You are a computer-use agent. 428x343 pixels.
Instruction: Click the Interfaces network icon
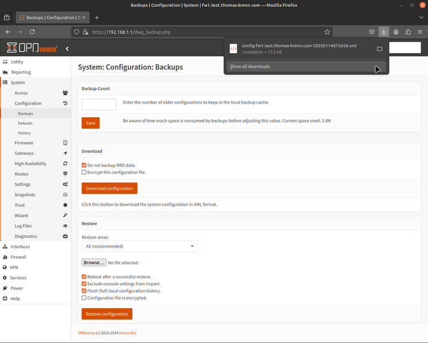[5, 247]
